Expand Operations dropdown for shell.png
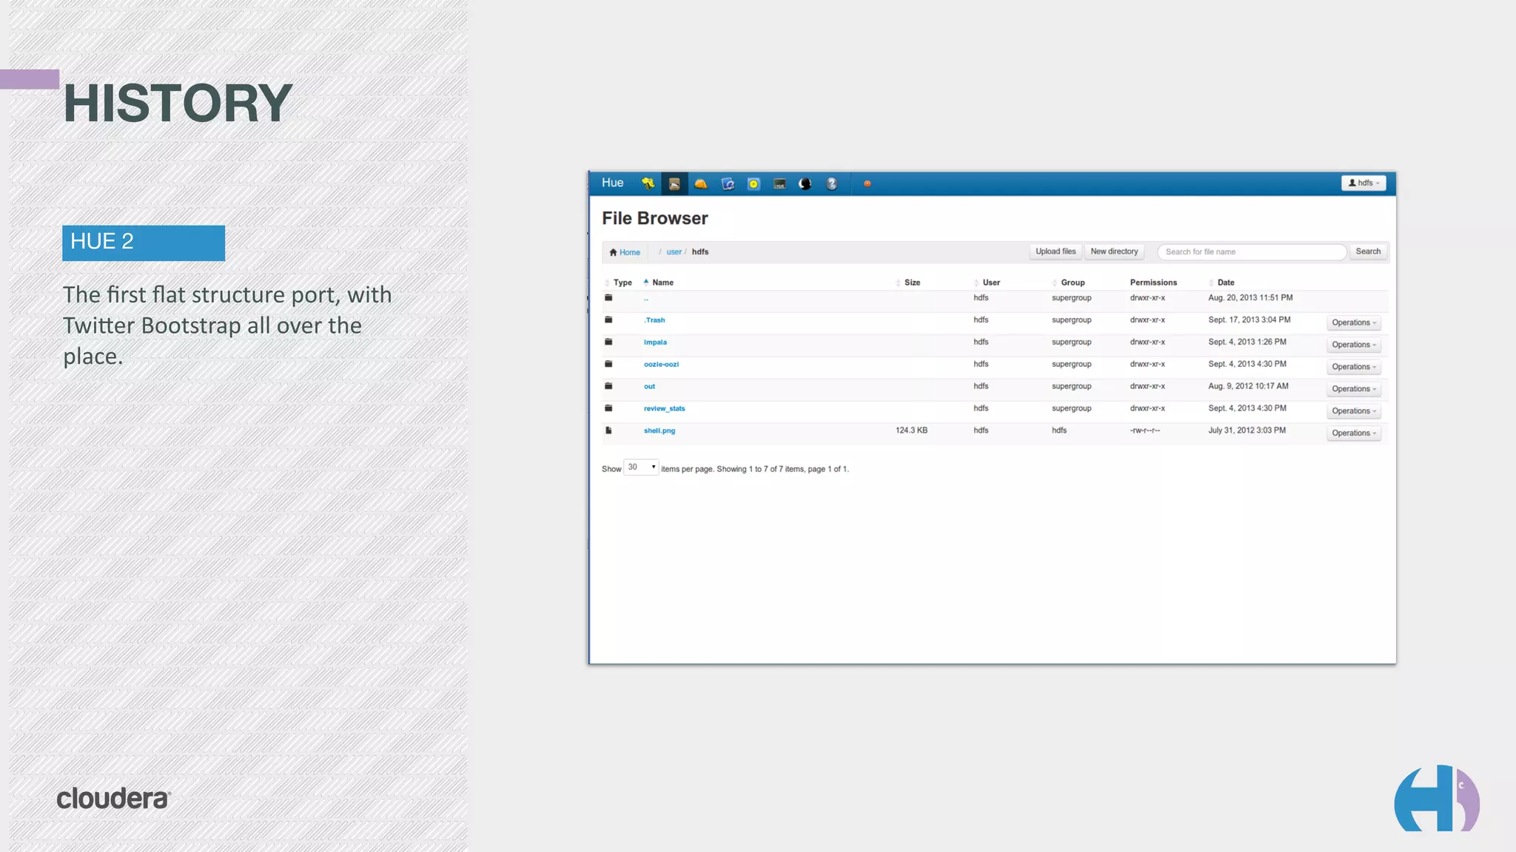Viewport: 1516px width, 852px height. point(1353,433)
